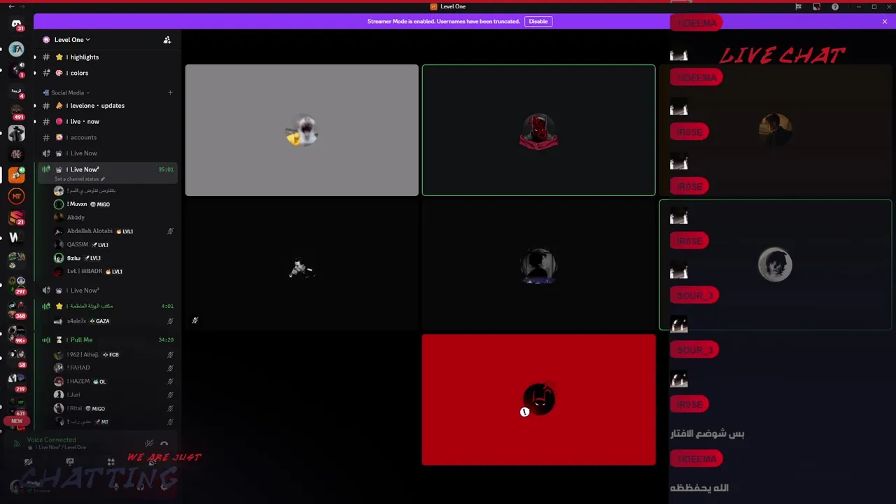Open server icon with 219 badge
Viewport: 896px width, 504px height.
click(16, 381)
